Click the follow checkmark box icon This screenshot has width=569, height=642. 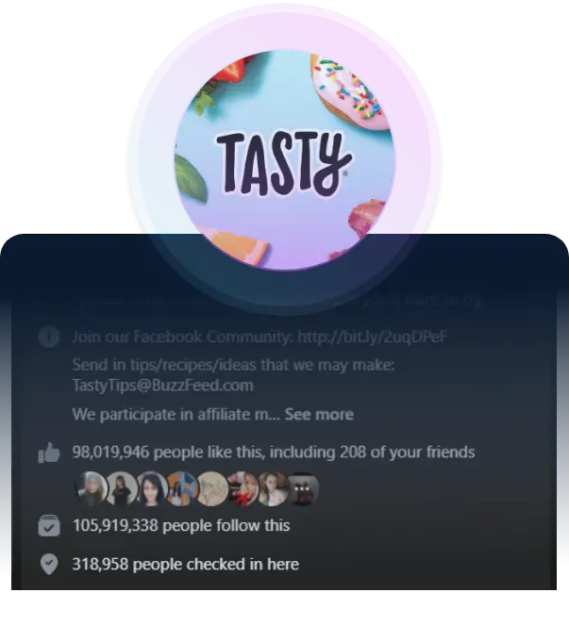[x=49, y=526]
